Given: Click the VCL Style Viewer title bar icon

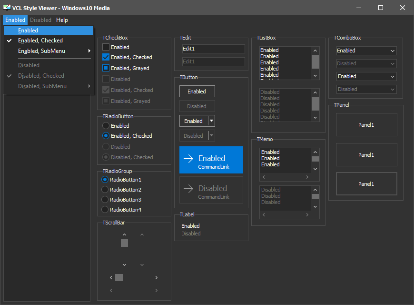Looking at the screenshot, I should click(7, 8).
